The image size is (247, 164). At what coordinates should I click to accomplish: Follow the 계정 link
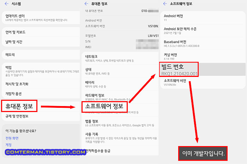8,145
